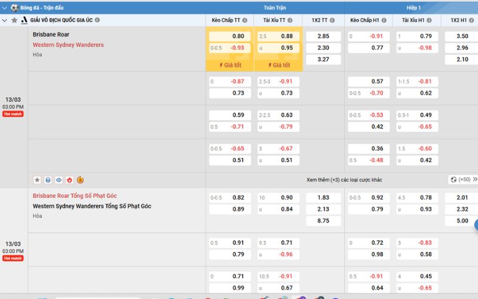Select the Hiệp 1 header tab

413,8
